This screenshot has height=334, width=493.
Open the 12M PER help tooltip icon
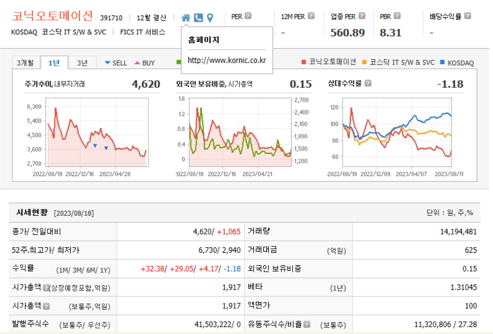pyautogui.click(x=311, y=15)
